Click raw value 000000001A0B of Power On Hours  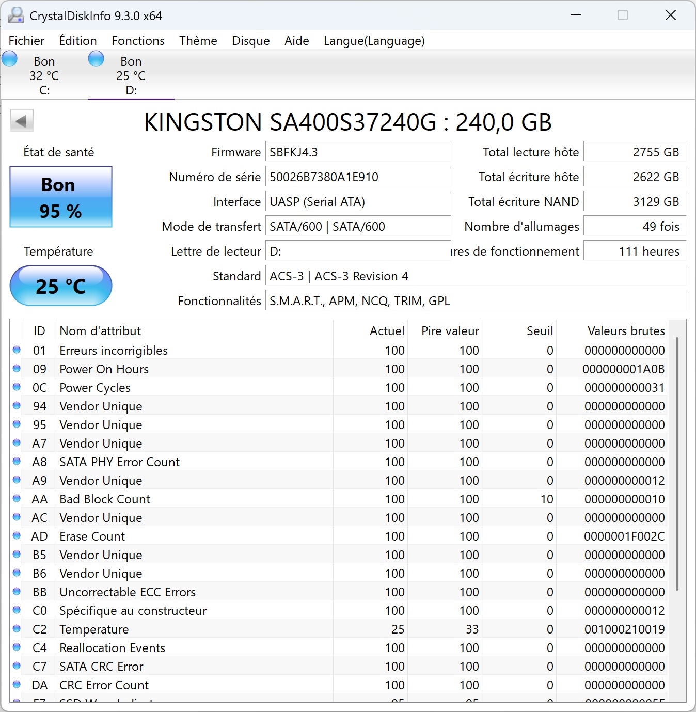click(x=624, y=369)
